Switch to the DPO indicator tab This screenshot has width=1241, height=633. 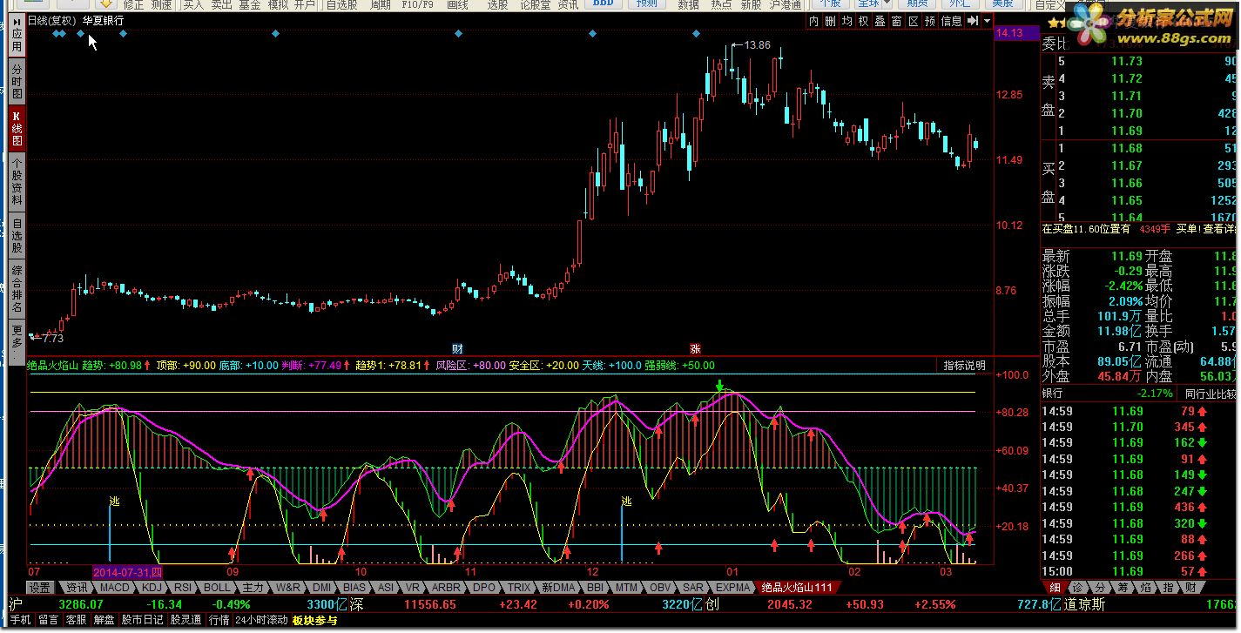(483, 588)
